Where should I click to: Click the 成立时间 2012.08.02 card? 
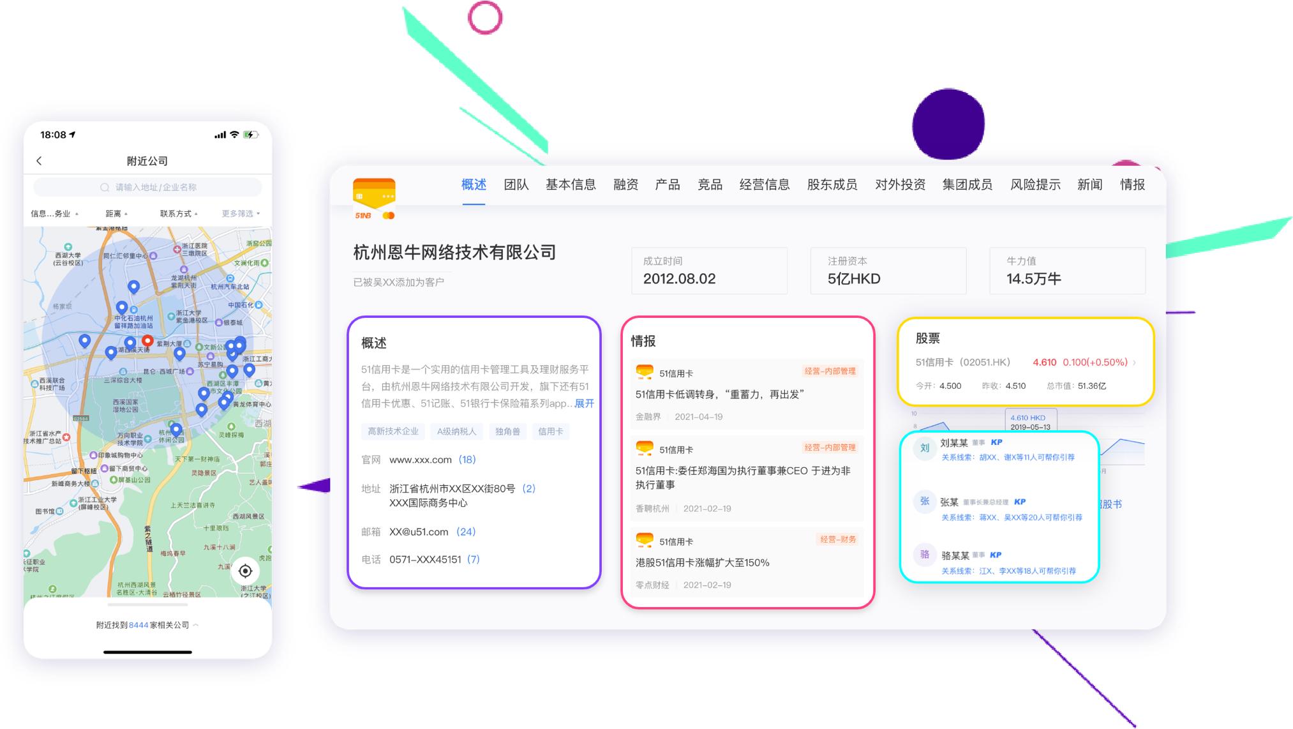[x=709, y=271]
